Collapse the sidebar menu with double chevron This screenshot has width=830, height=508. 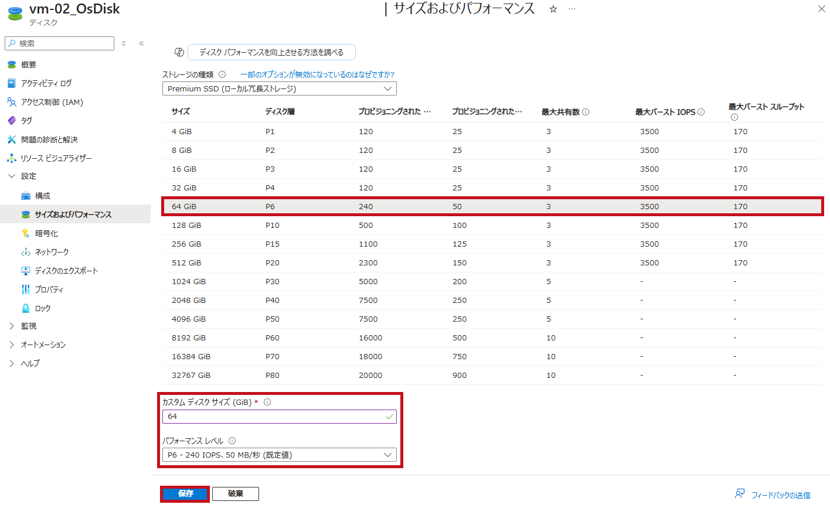tap(141, 43)
